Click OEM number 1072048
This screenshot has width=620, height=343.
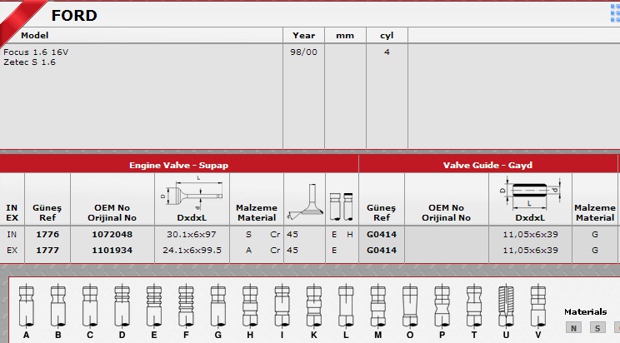(x=112, y=234)
